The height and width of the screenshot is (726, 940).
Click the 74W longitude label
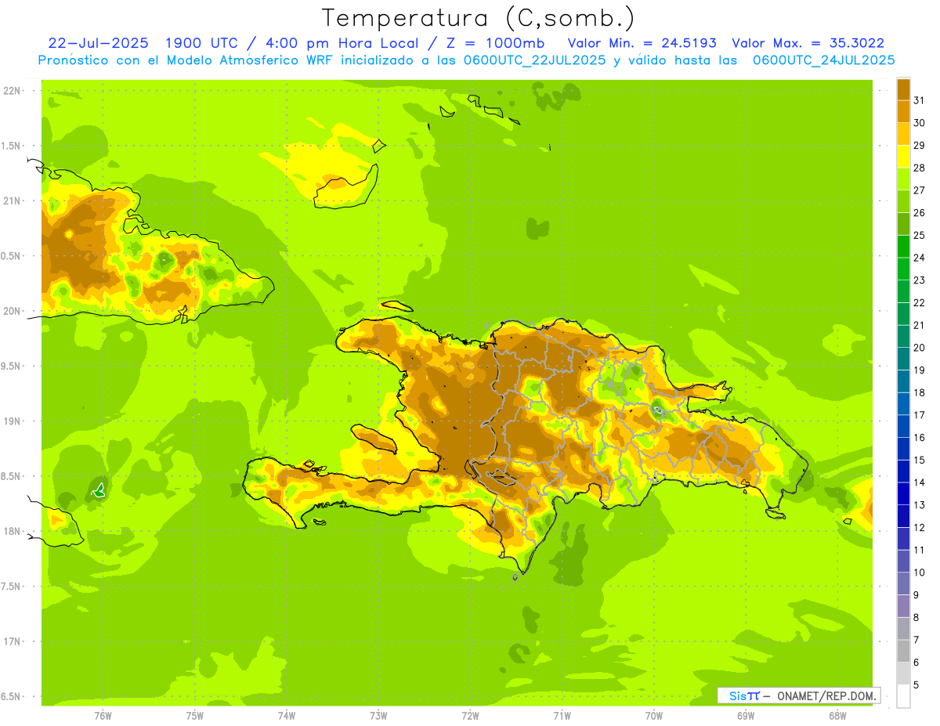click(x=287, y=716)
